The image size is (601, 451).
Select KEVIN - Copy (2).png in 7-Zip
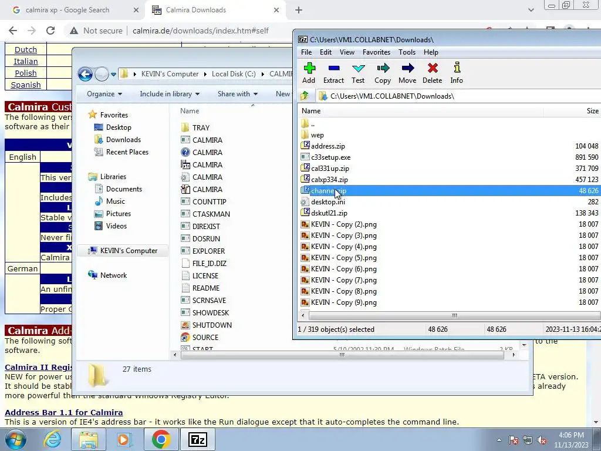[343, 224]
